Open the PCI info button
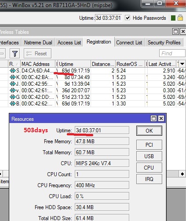The width and height of the screenshot is (186, 221). click(x=149, y=145)
